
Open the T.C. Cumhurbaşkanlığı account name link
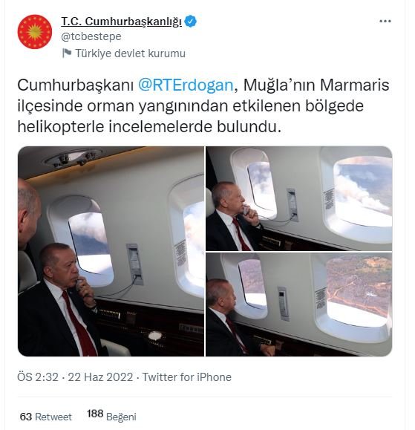tap(121, 22)
